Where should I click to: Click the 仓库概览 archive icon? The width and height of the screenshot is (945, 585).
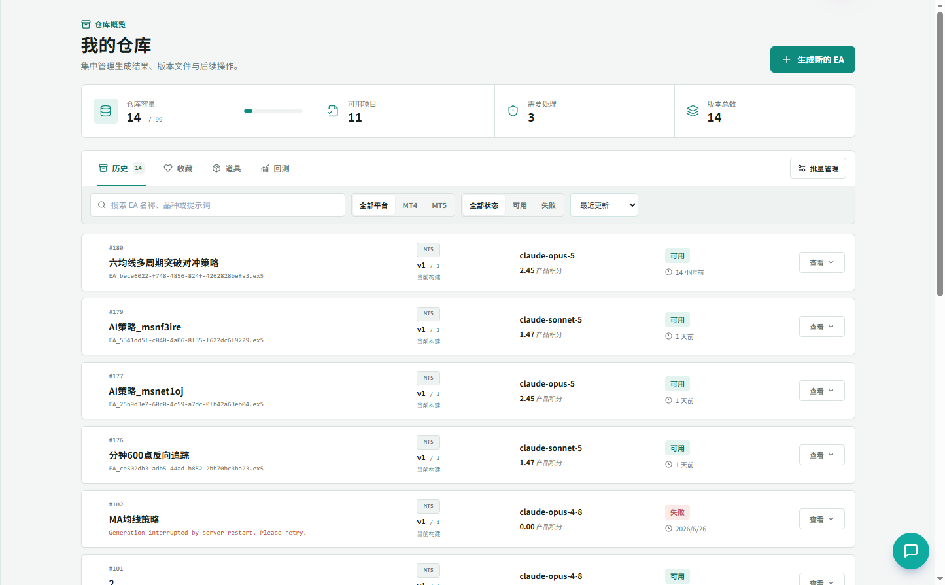point(86,25)
